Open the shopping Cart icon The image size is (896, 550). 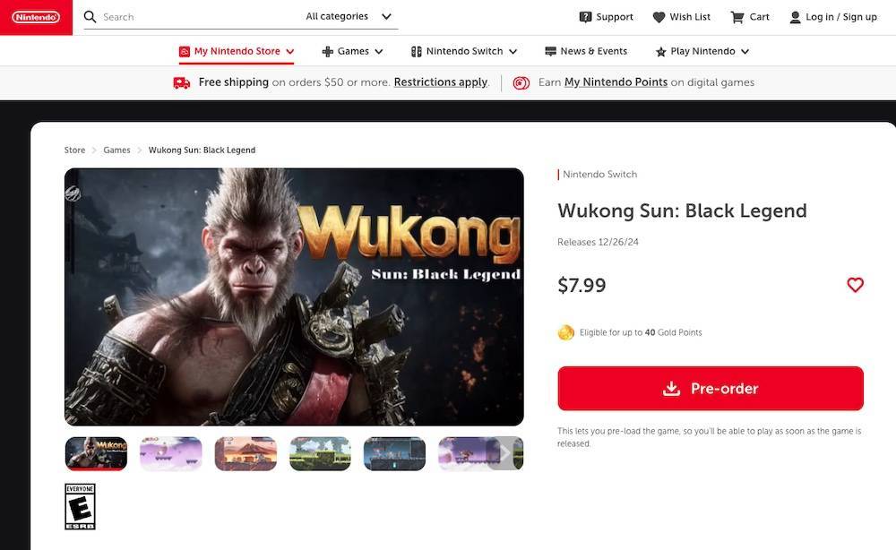[737, 17]
